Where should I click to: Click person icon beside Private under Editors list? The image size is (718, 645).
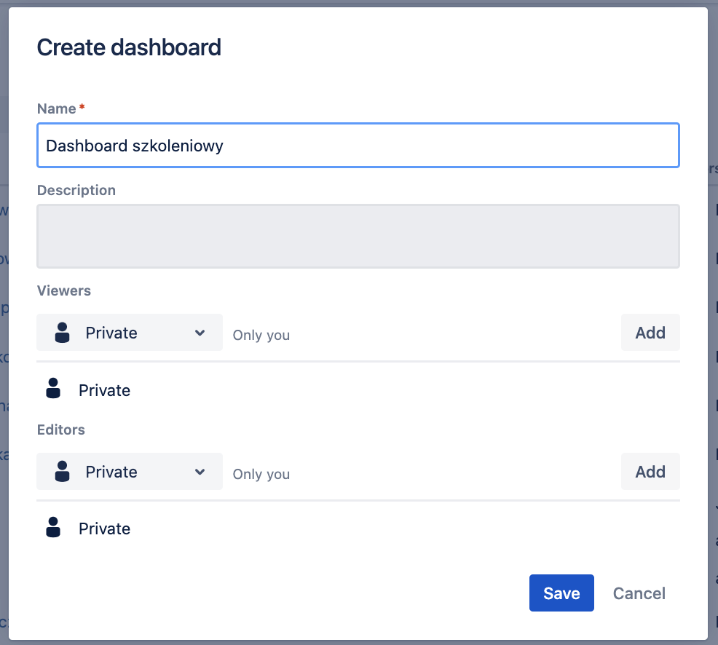[x=53, y=527]
